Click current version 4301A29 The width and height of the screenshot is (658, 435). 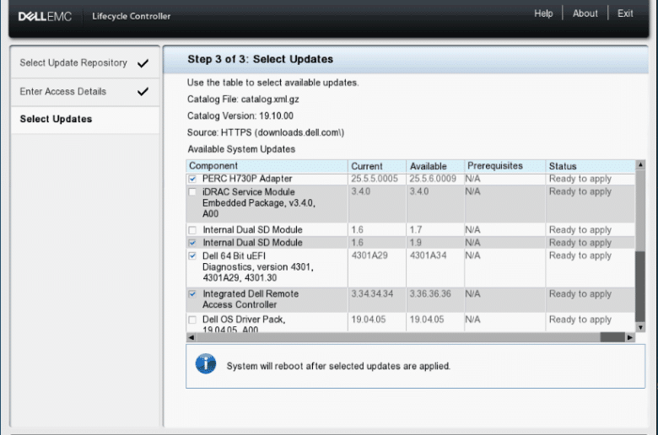tap(369, 255)
